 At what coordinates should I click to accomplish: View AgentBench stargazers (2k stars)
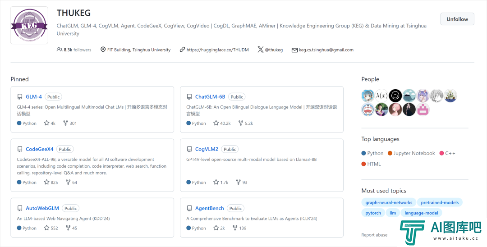(219, 228)
